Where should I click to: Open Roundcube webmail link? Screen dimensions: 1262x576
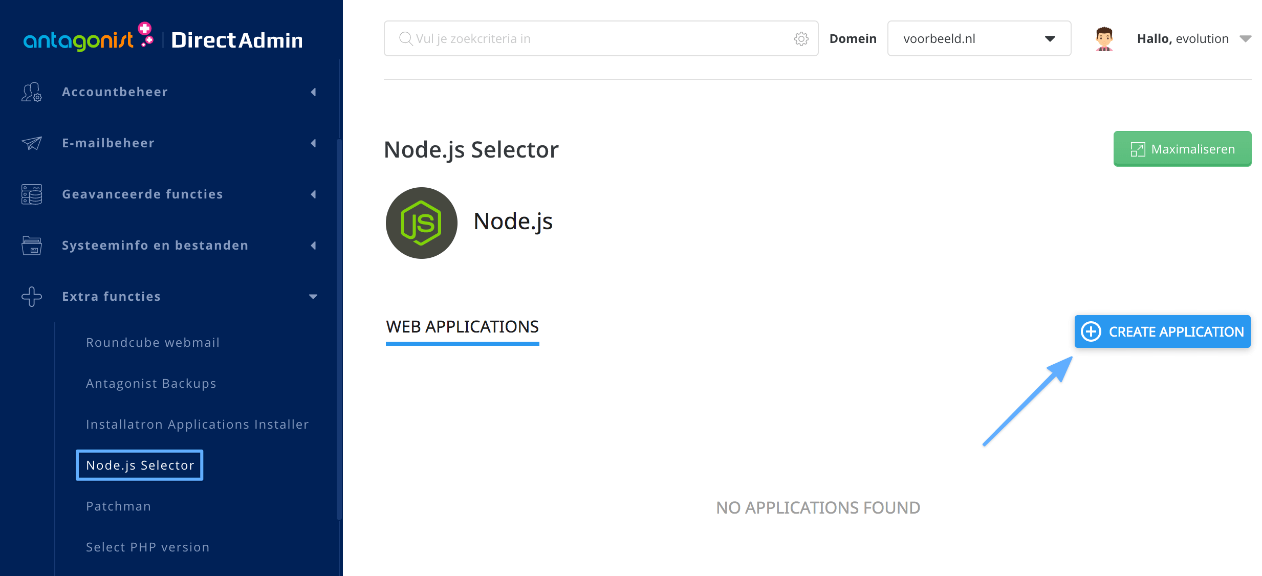(x=153, y=343)
